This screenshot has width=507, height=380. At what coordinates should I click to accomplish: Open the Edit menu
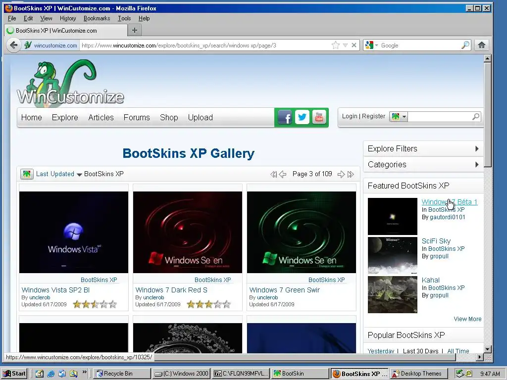click(x=28, y=18)
